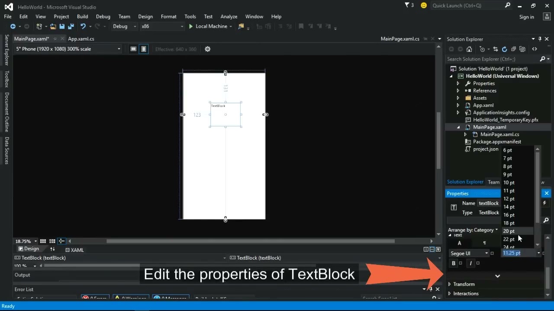
Task: Click the View Code angle-brackets icon
Action: coord(535,49)
